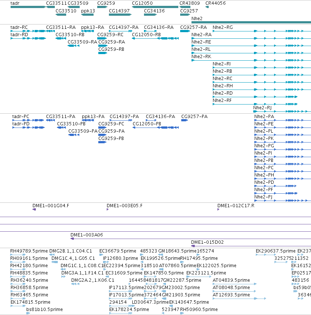311x315 pixels.
Task: Select the IP17113.5prime EST label
Action: tap(126, 288)
